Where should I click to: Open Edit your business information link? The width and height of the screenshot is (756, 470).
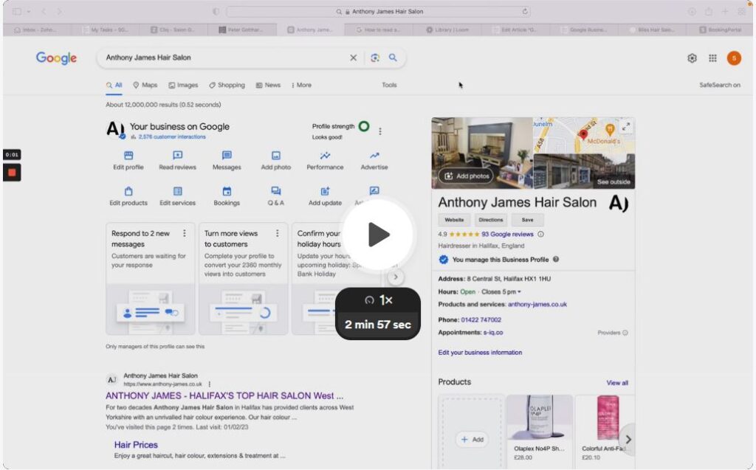480,353
